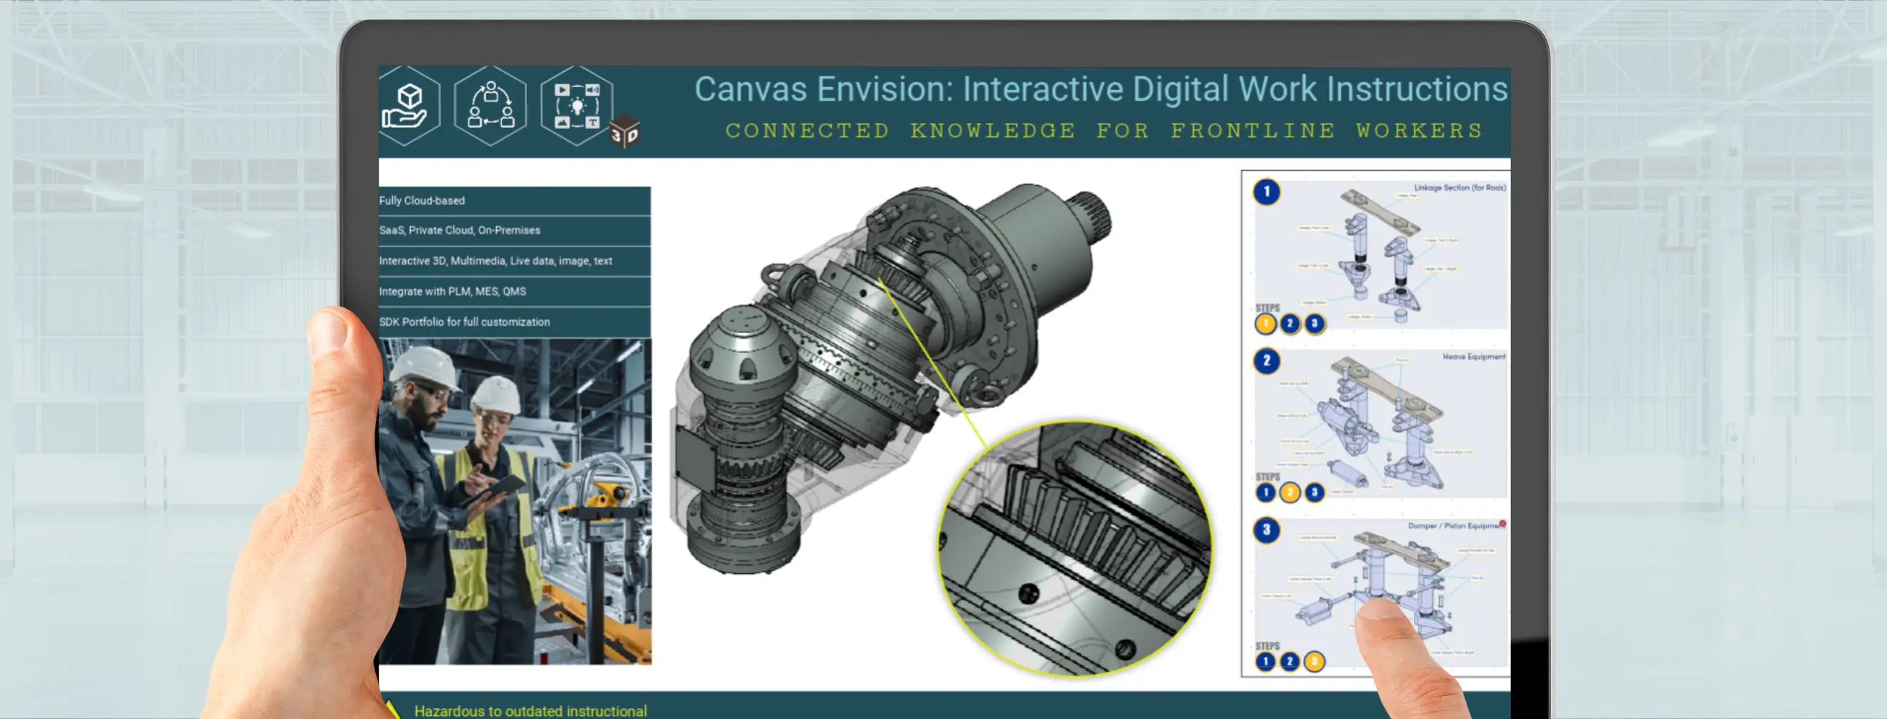Open the Fully Cloud-based feature row
The image size is (1887, 719).
click(x=514, y=201)
